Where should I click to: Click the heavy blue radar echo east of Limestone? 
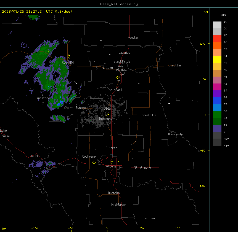click(x=60, y=103)
